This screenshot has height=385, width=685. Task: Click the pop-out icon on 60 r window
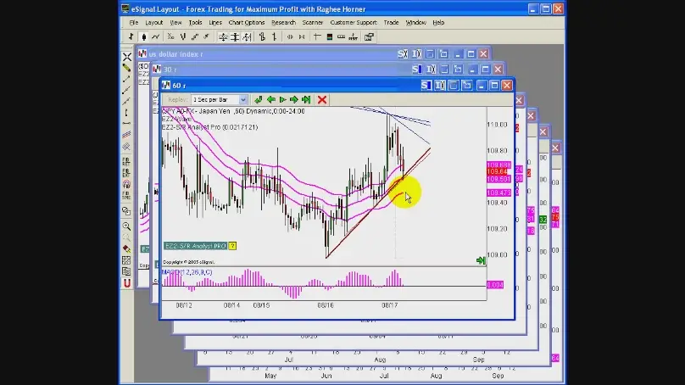[x=467, y=85]
